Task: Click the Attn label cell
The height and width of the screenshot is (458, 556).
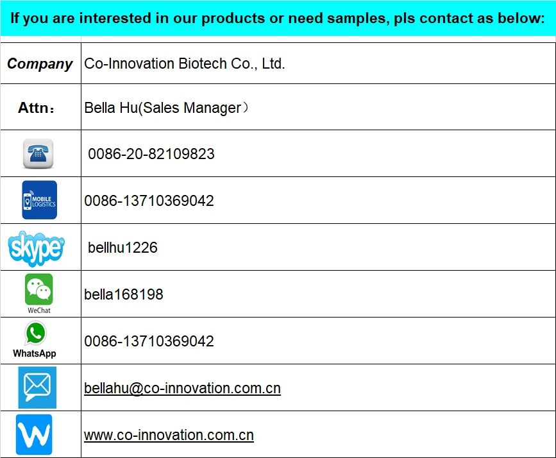Action: [37, 108]
